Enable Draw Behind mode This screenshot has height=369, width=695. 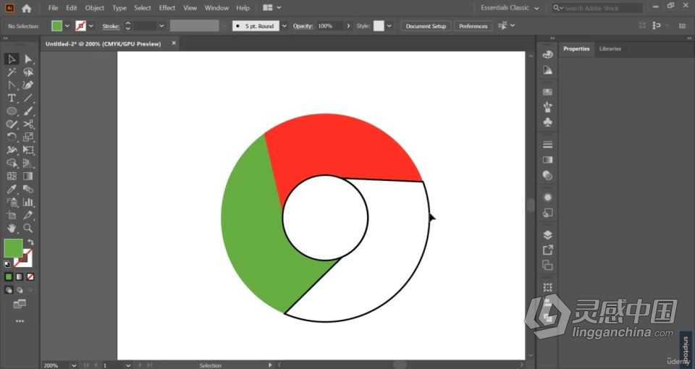(x=20, y=290)
